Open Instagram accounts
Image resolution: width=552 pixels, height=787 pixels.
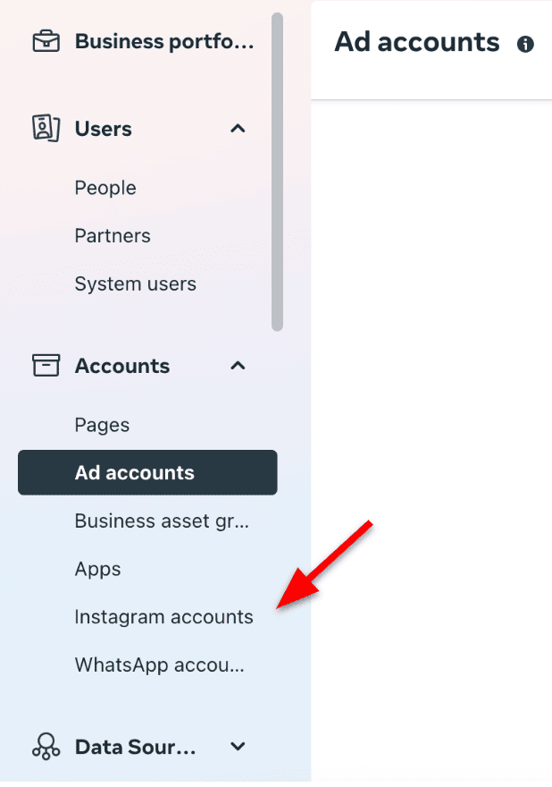[163, 617]
